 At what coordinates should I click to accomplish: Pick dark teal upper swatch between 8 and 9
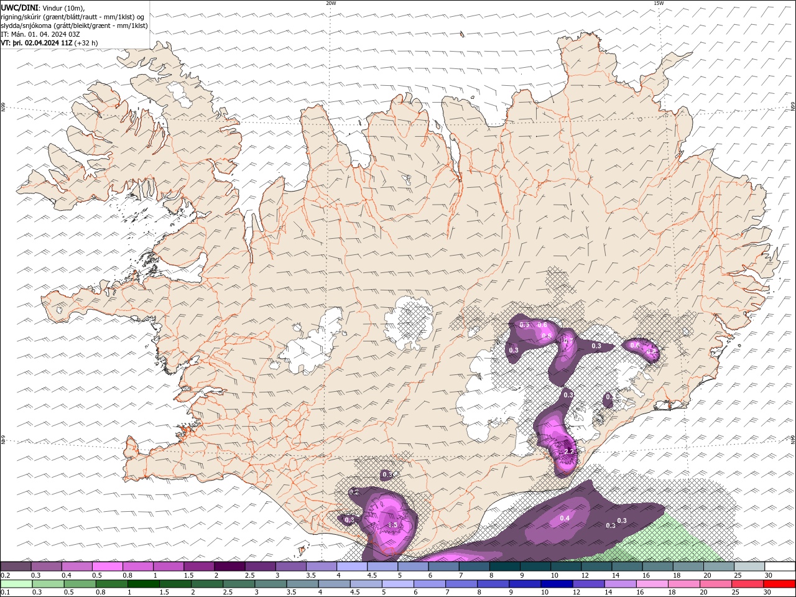[504, 567]
